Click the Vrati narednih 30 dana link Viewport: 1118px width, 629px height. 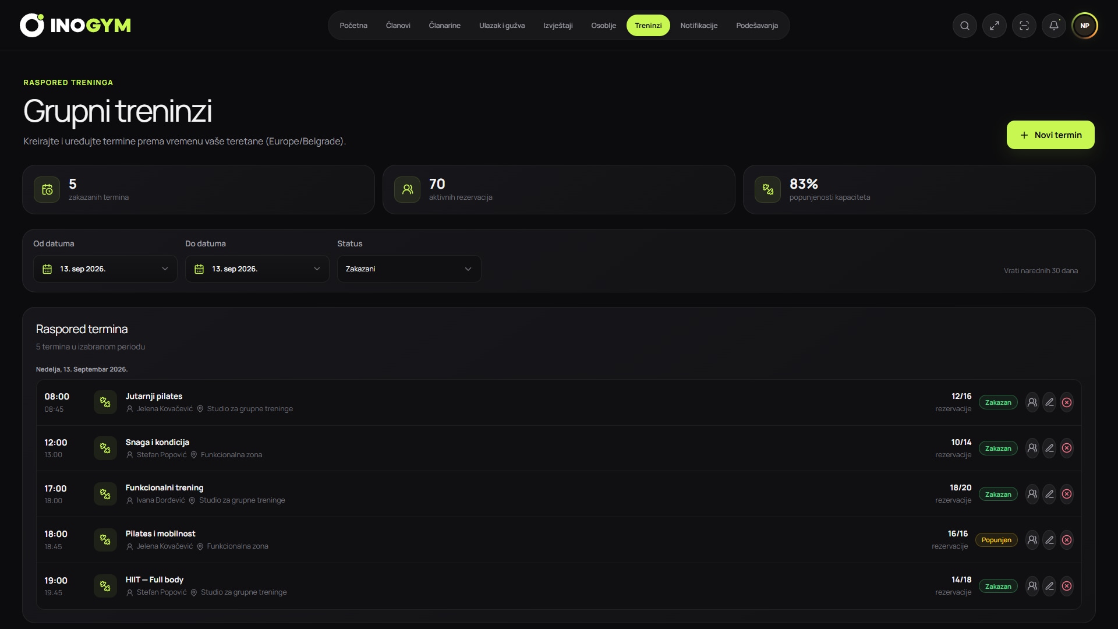(1041, 271)
